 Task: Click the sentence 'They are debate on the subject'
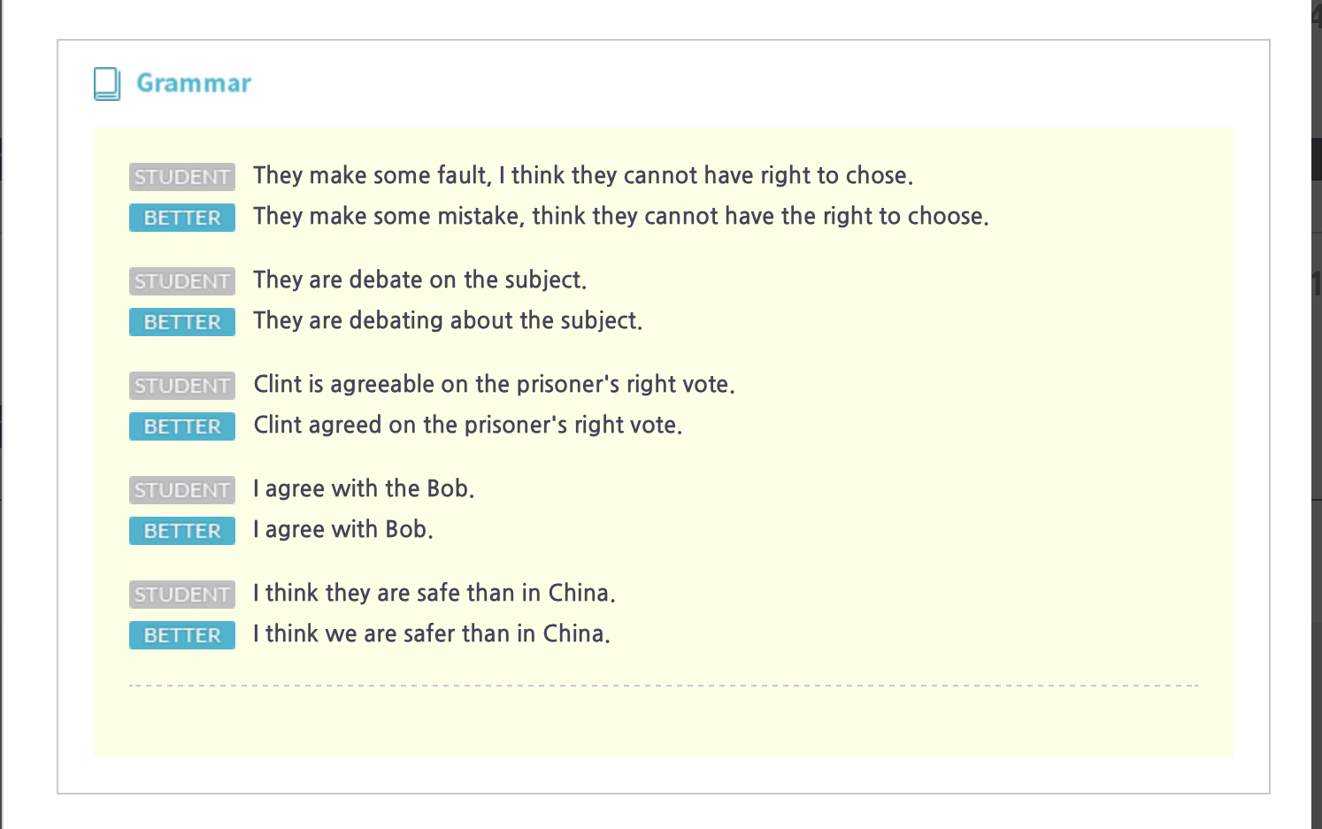pos(419,280)
